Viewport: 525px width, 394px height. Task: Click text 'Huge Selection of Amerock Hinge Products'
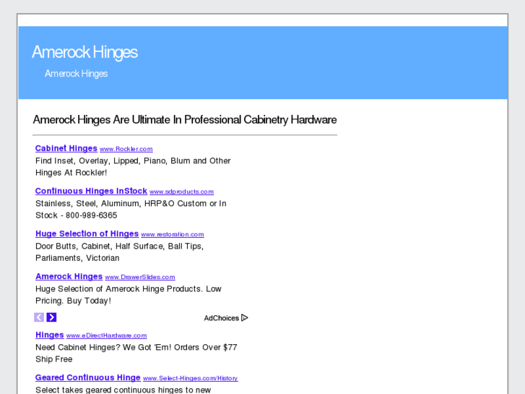coord(119,288)
